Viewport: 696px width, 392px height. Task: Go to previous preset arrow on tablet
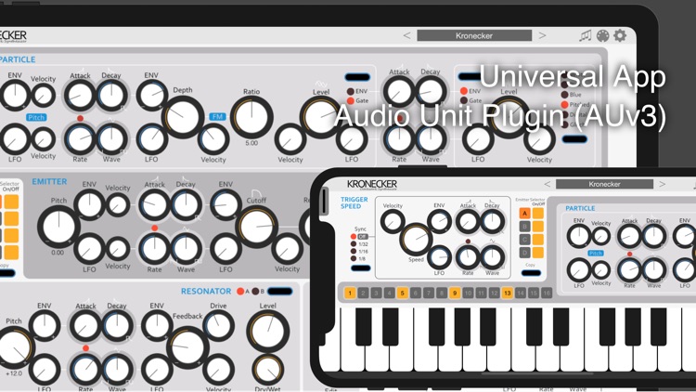[406, 35]
